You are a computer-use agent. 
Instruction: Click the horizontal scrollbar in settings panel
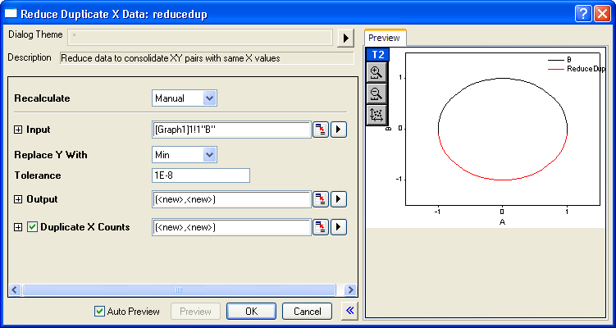pos(179,289)
